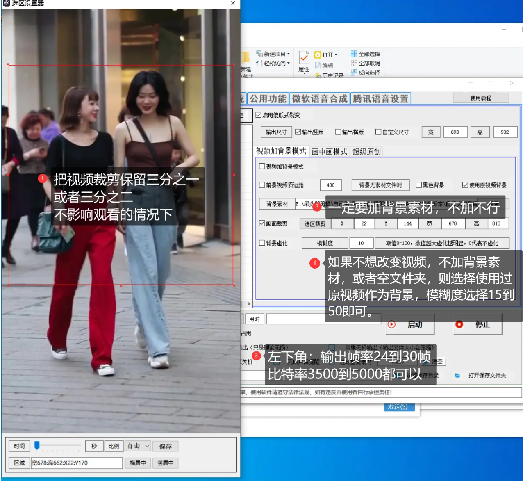Expand 新建项目 dropdown arrow
The image size is (523, 481).
click(x=289, y=54)
